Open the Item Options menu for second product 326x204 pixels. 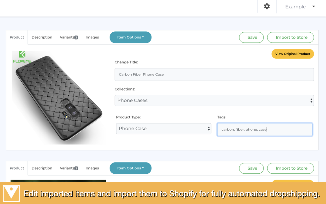(130, 168)
